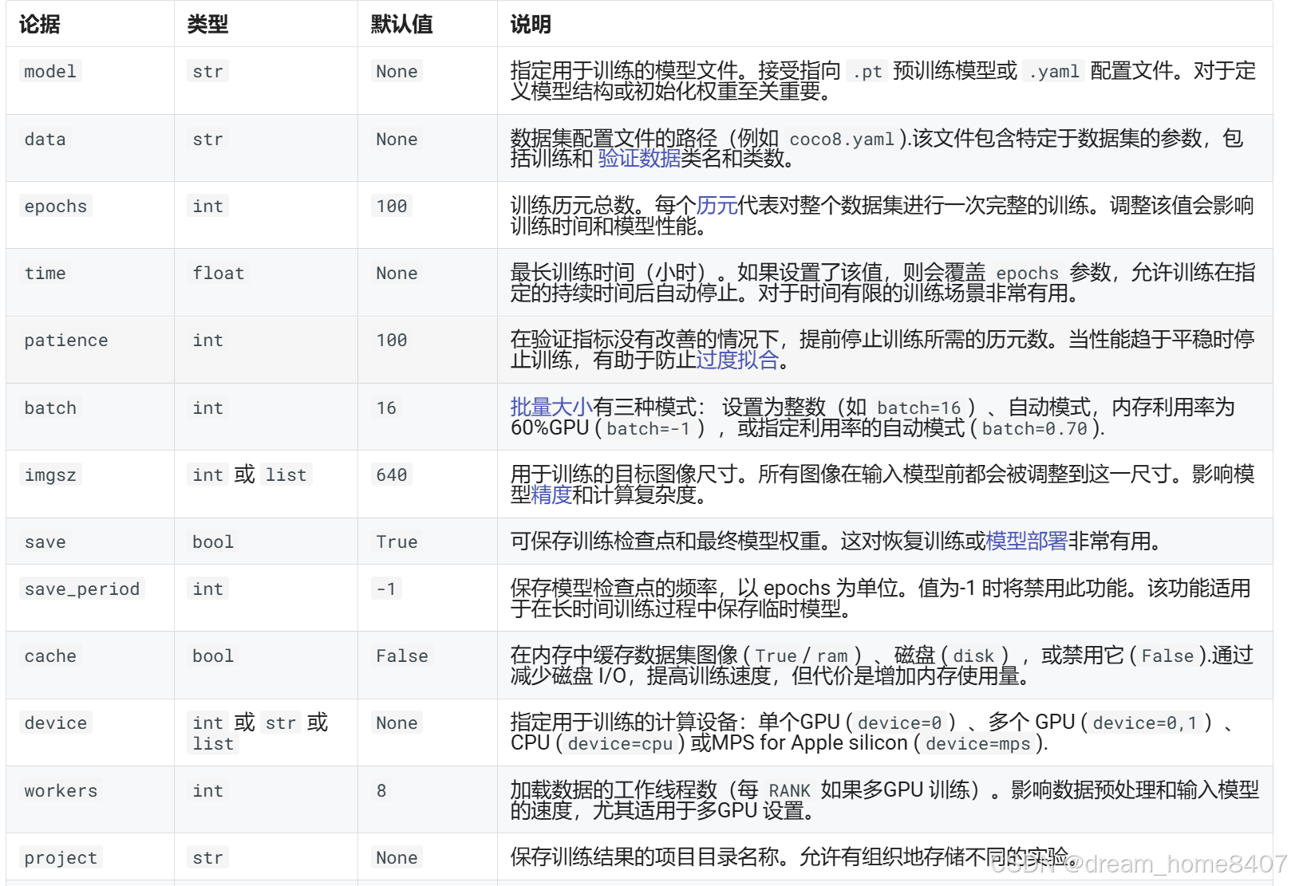Click the True default in save row

click(x=397, y=542)
